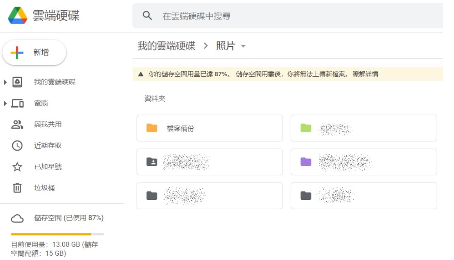Go to 我的雲端硬碟 in the breadcrumb
This screenshot has height=260, width=454.
point(166,46)
